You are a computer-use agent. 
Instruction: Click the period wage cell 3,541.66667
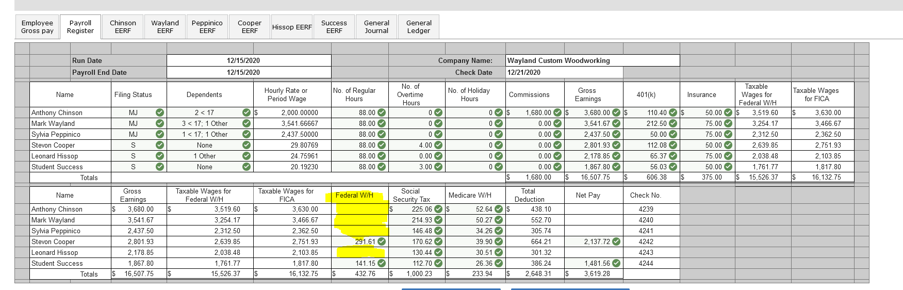[x=292, y=123]
